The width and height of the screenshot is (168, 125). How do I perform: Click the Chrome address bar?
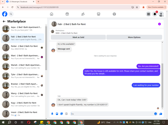coord(74,7)
